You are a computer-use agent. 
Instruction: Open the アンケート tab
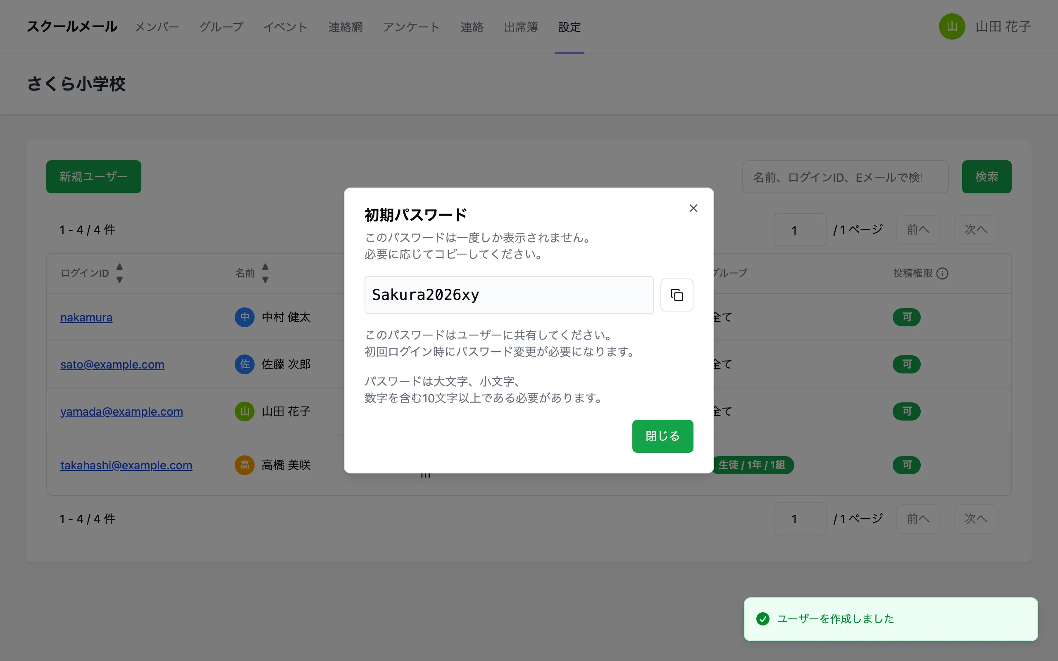click(411, 27)
